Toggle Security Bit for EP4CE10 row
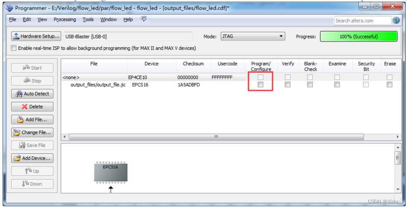The height and width of the screenshot is (208, 407). (366, 77)
